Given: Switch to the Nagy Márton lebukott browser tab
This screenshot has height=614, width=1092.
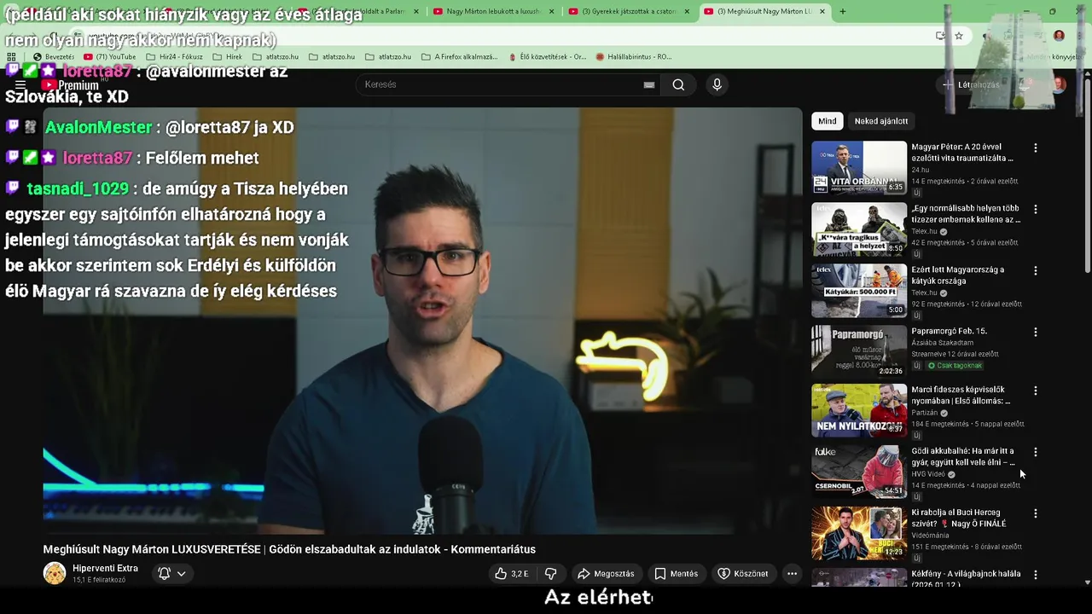Looking at the screenshot, I should click(x=495, y=11).
